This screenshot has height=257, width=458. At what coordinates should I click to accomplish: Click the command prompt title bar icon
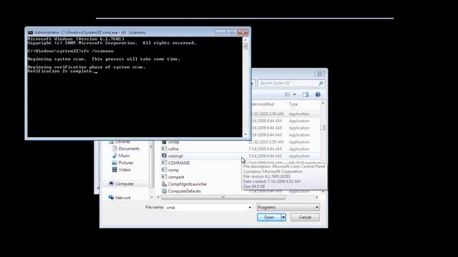click(x=30, y=33)
